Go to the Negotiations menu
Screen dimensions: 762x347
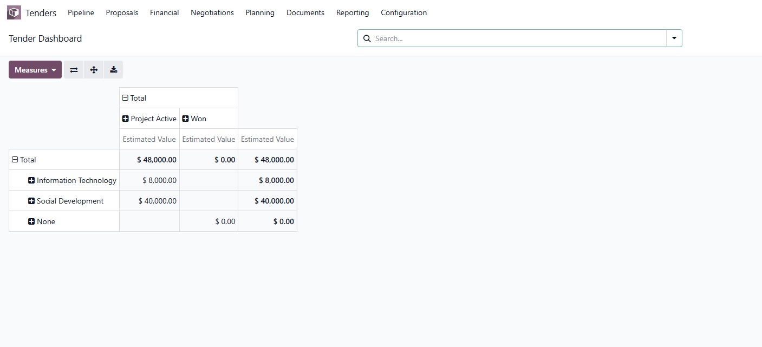[212, 12]
